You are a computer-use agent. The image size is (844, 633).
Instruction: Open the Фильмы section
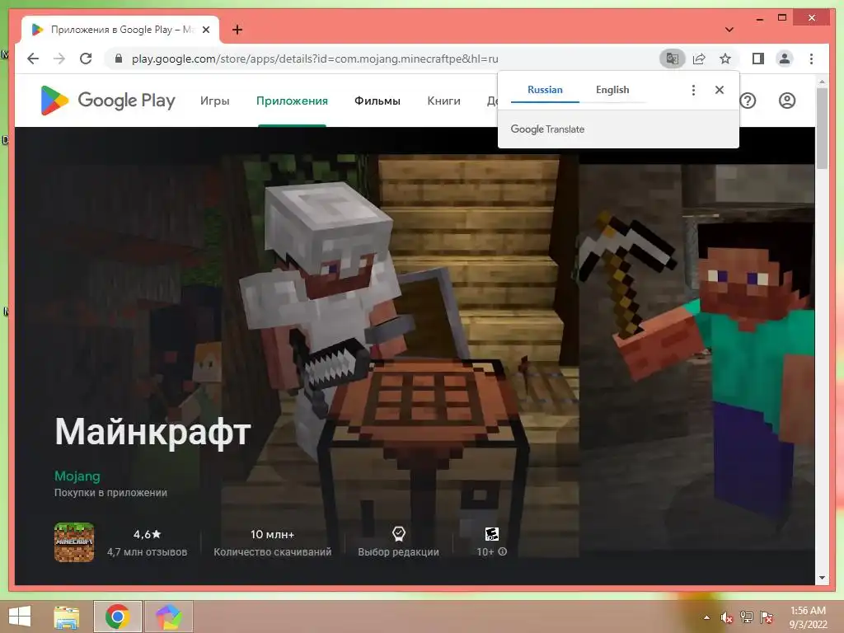click(377, 101)
